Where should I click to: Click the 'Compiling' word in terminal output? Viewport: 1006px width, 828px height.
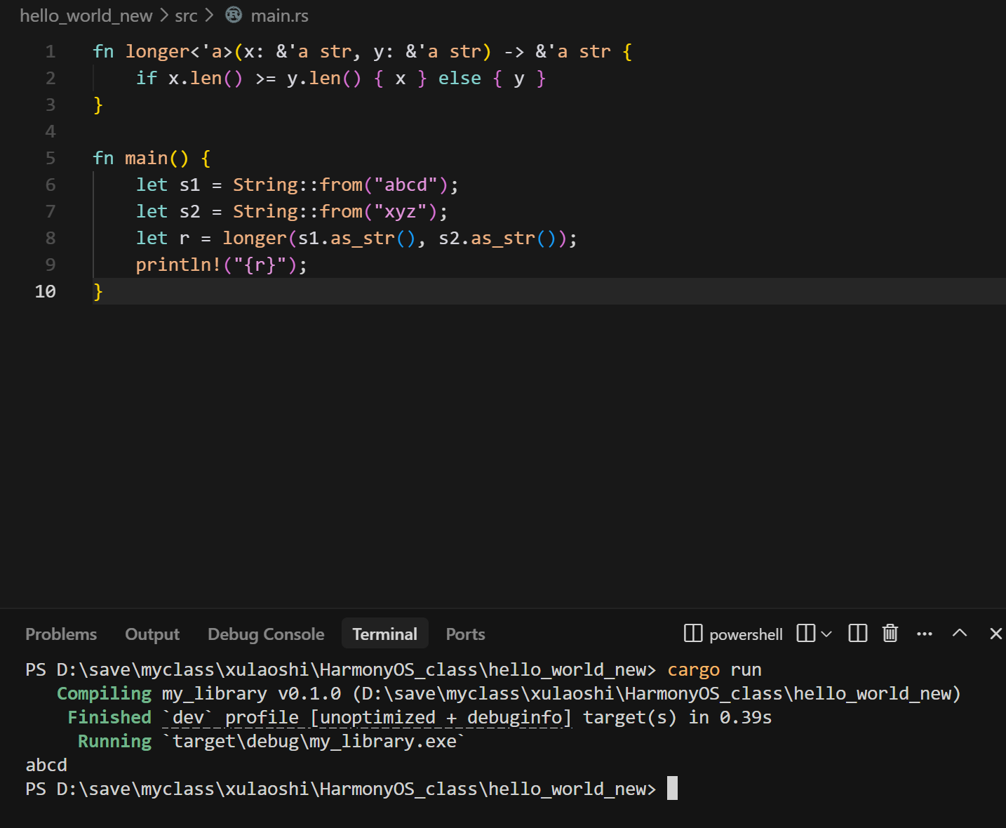point(104,694)
